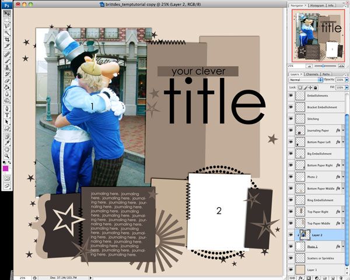Hide the Photo 2 layer

click(291, 176)
